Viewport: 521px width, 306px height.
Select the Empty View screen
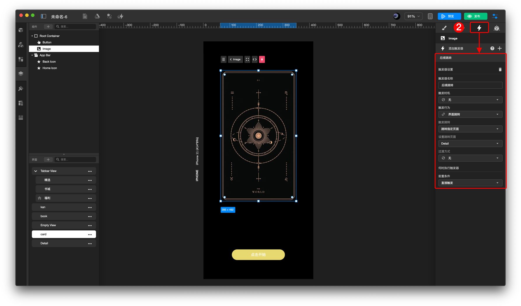[x=64, y=225]
